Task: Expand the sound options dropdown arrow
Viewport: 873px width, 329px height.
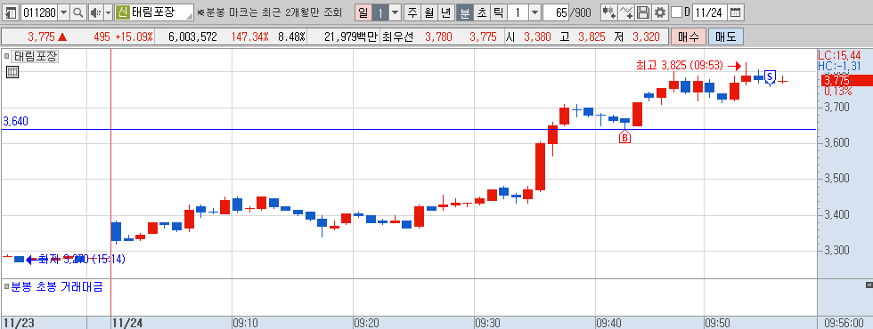Action: click(x=108, y=12)
